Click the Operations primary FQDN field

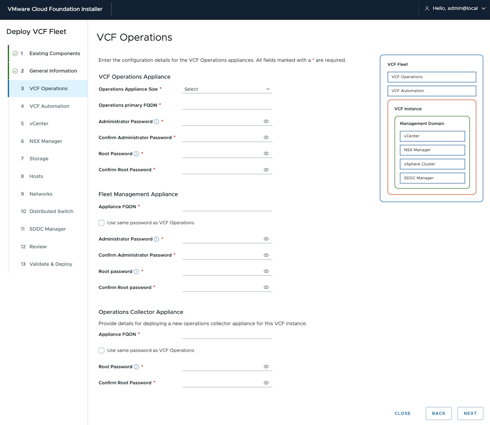coord(227,105)
